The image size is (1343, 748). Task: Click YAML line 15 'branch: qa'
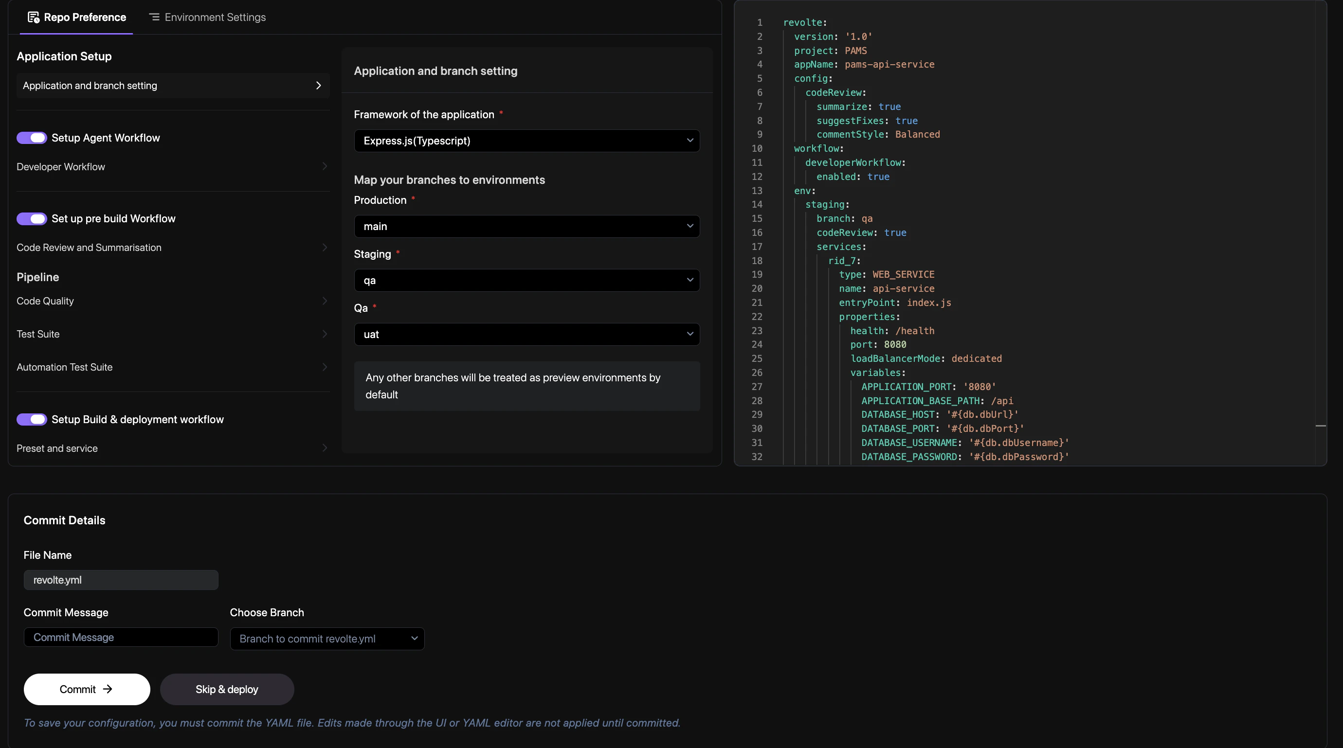(x=844, y=218)
